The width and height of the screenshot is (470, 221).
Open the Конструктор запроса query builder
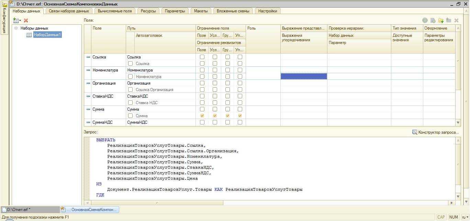click(x=435, y=132)
